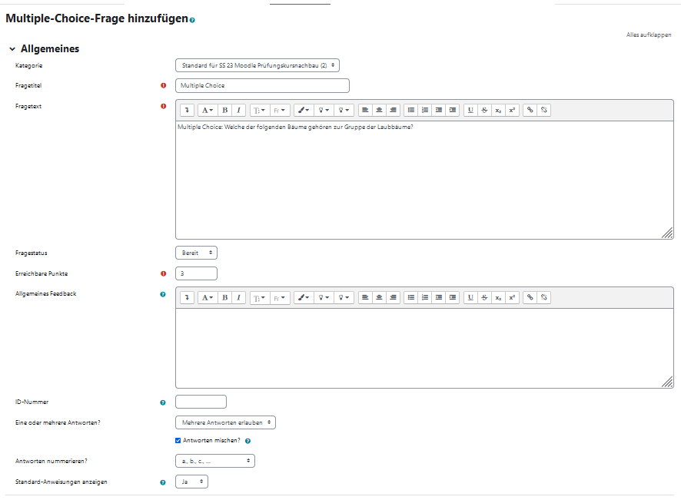Open the help icon next to ID-Nummer
The image size is (681, 500).
tap(163, 402)
